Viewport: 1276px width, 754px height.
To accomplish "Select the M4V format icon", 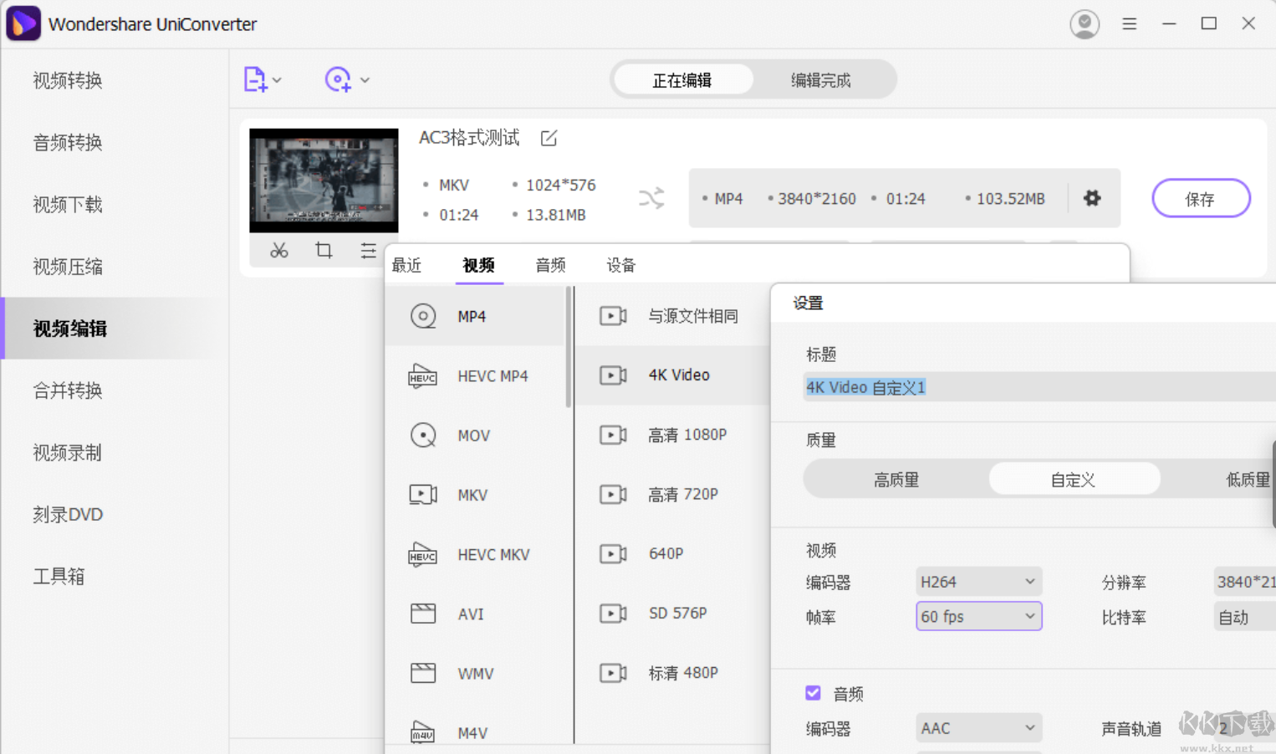I will click(423, 732).
